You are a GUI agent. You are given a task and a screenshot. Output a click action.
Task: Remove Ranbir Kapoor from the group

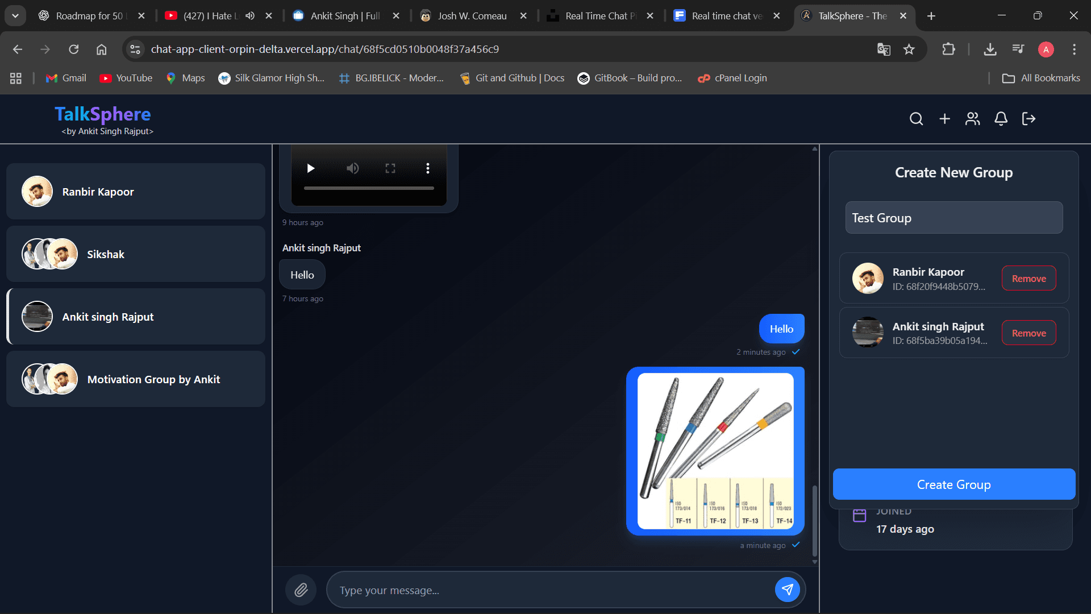click(x=1028, y=278)
